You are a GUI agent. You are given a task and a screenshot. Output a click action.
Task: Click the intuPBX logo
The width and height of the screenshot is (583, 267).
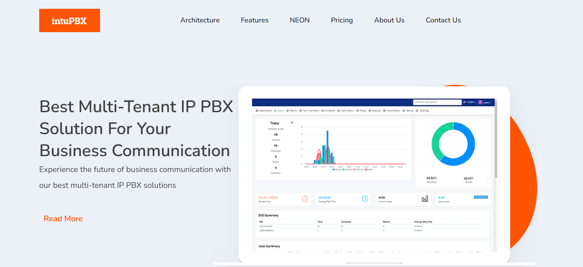click(69, 21)
